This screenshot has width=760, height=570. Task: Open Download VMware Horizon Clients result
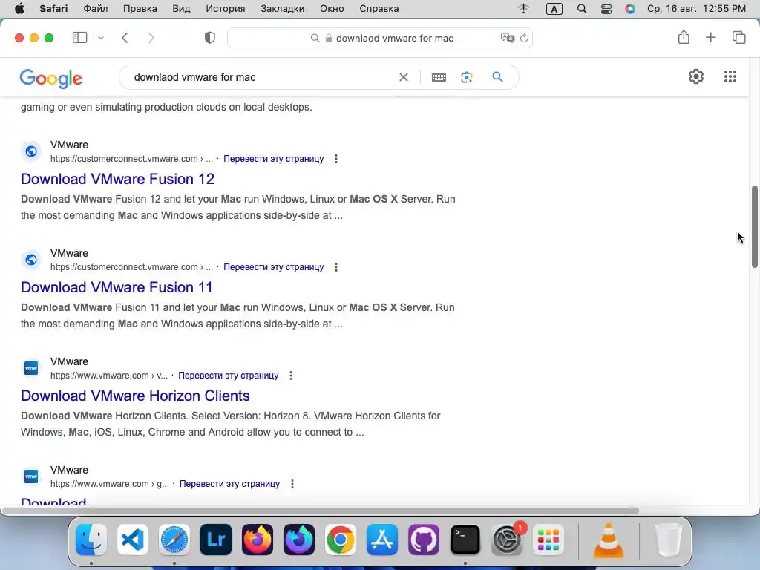(135, 396)
